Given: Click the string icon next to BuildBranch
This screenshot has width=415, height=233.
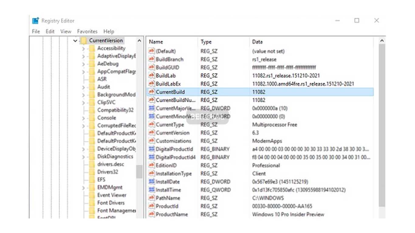Looking at the screenshot, I should pyautogui.click(x=151, y=59).
